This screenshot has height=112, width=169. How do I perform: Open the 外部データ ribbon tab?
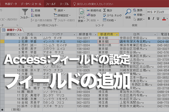(11, 4)
